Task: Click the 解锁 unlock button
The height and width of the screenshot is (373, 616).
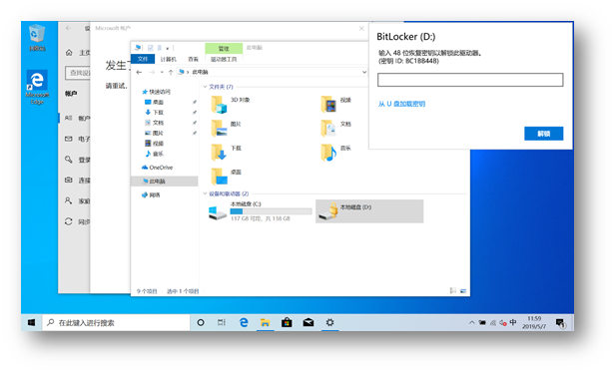Action: [x=543, y=134]
